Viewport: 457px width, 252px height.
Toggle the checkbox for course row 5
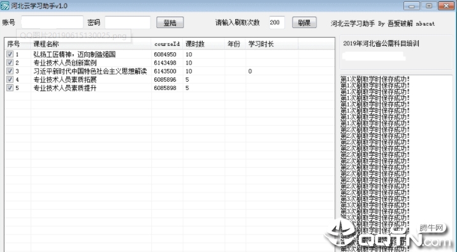click(10, 88)
